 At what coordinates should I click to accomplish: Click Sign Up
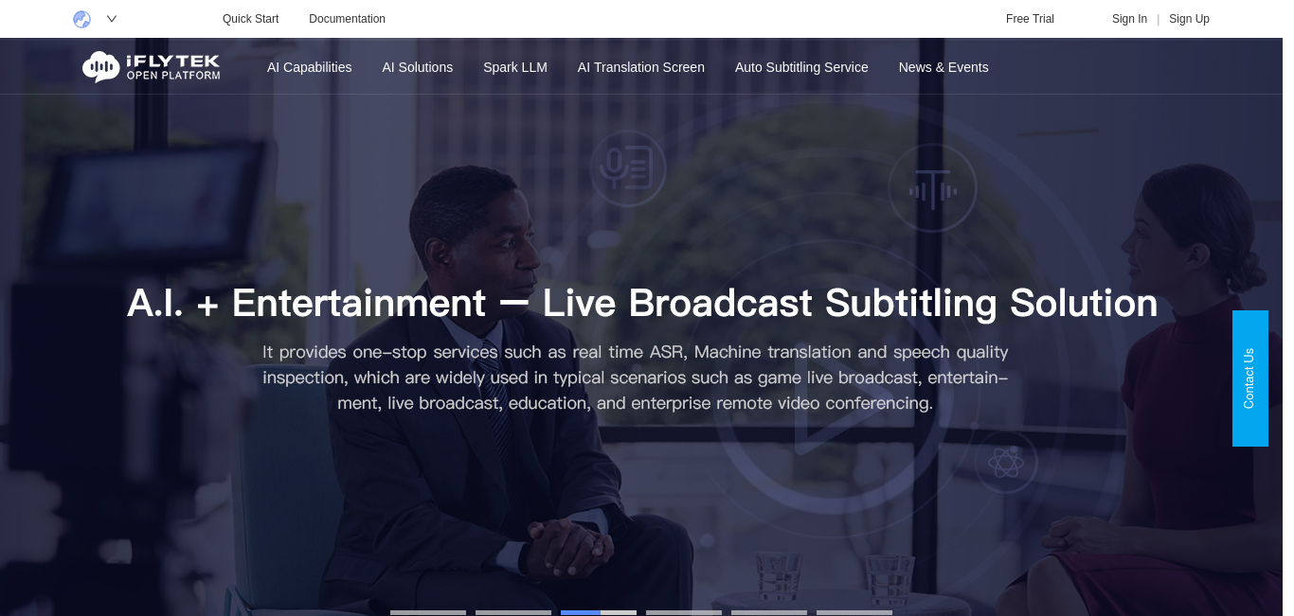coord(1189,19)
